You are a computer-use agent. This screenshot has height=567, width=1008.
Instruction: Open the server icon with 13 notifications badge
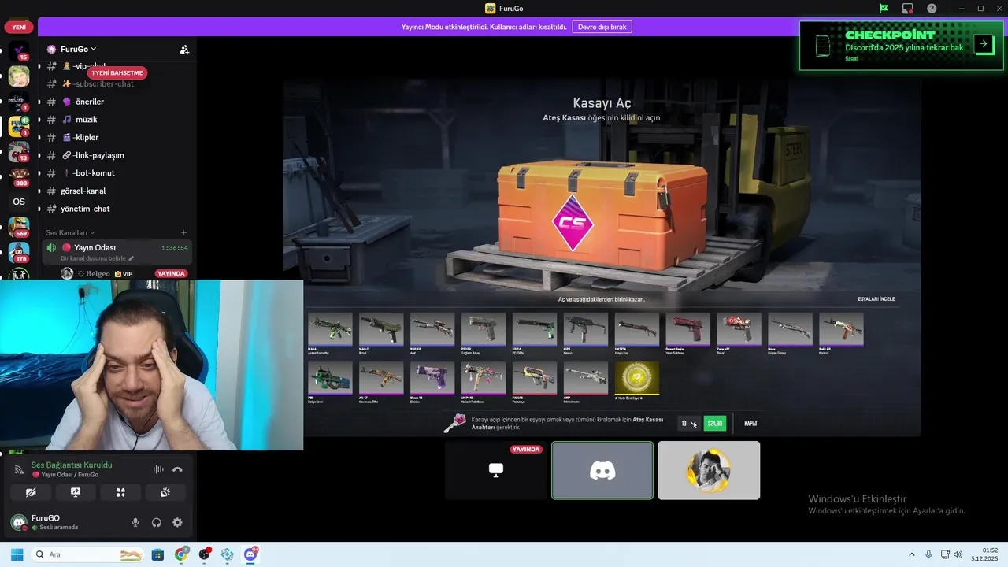pyautogui.click(x=19, y=150)
